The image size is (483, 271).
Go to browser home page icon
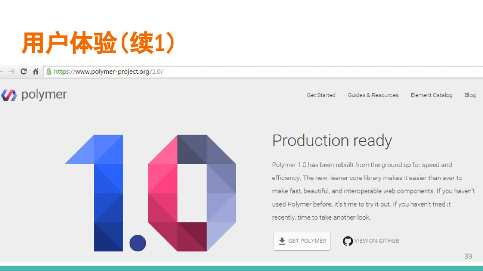(36, 72)
